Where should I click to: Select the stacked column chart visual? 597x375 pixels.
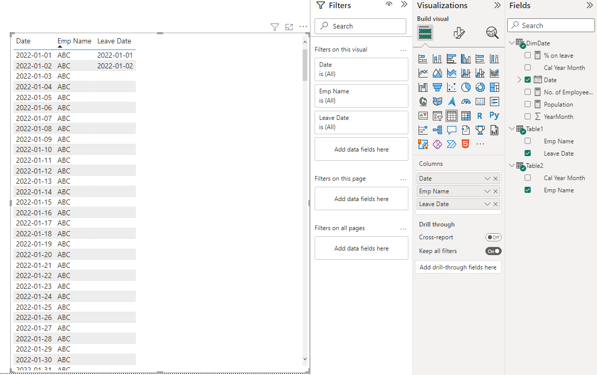(437, 59)
